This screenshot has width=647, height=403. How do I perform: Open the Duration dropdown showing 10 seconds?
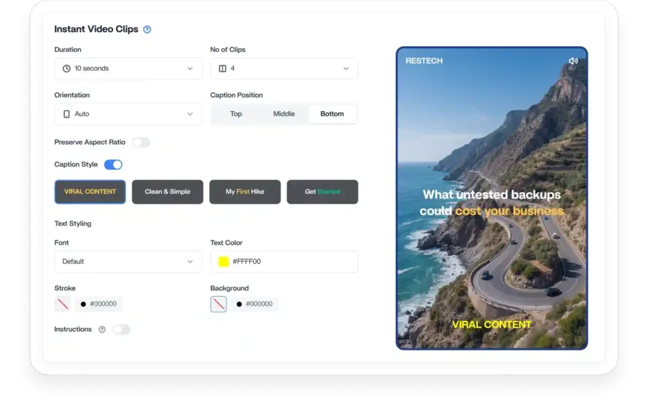(128, 68)
